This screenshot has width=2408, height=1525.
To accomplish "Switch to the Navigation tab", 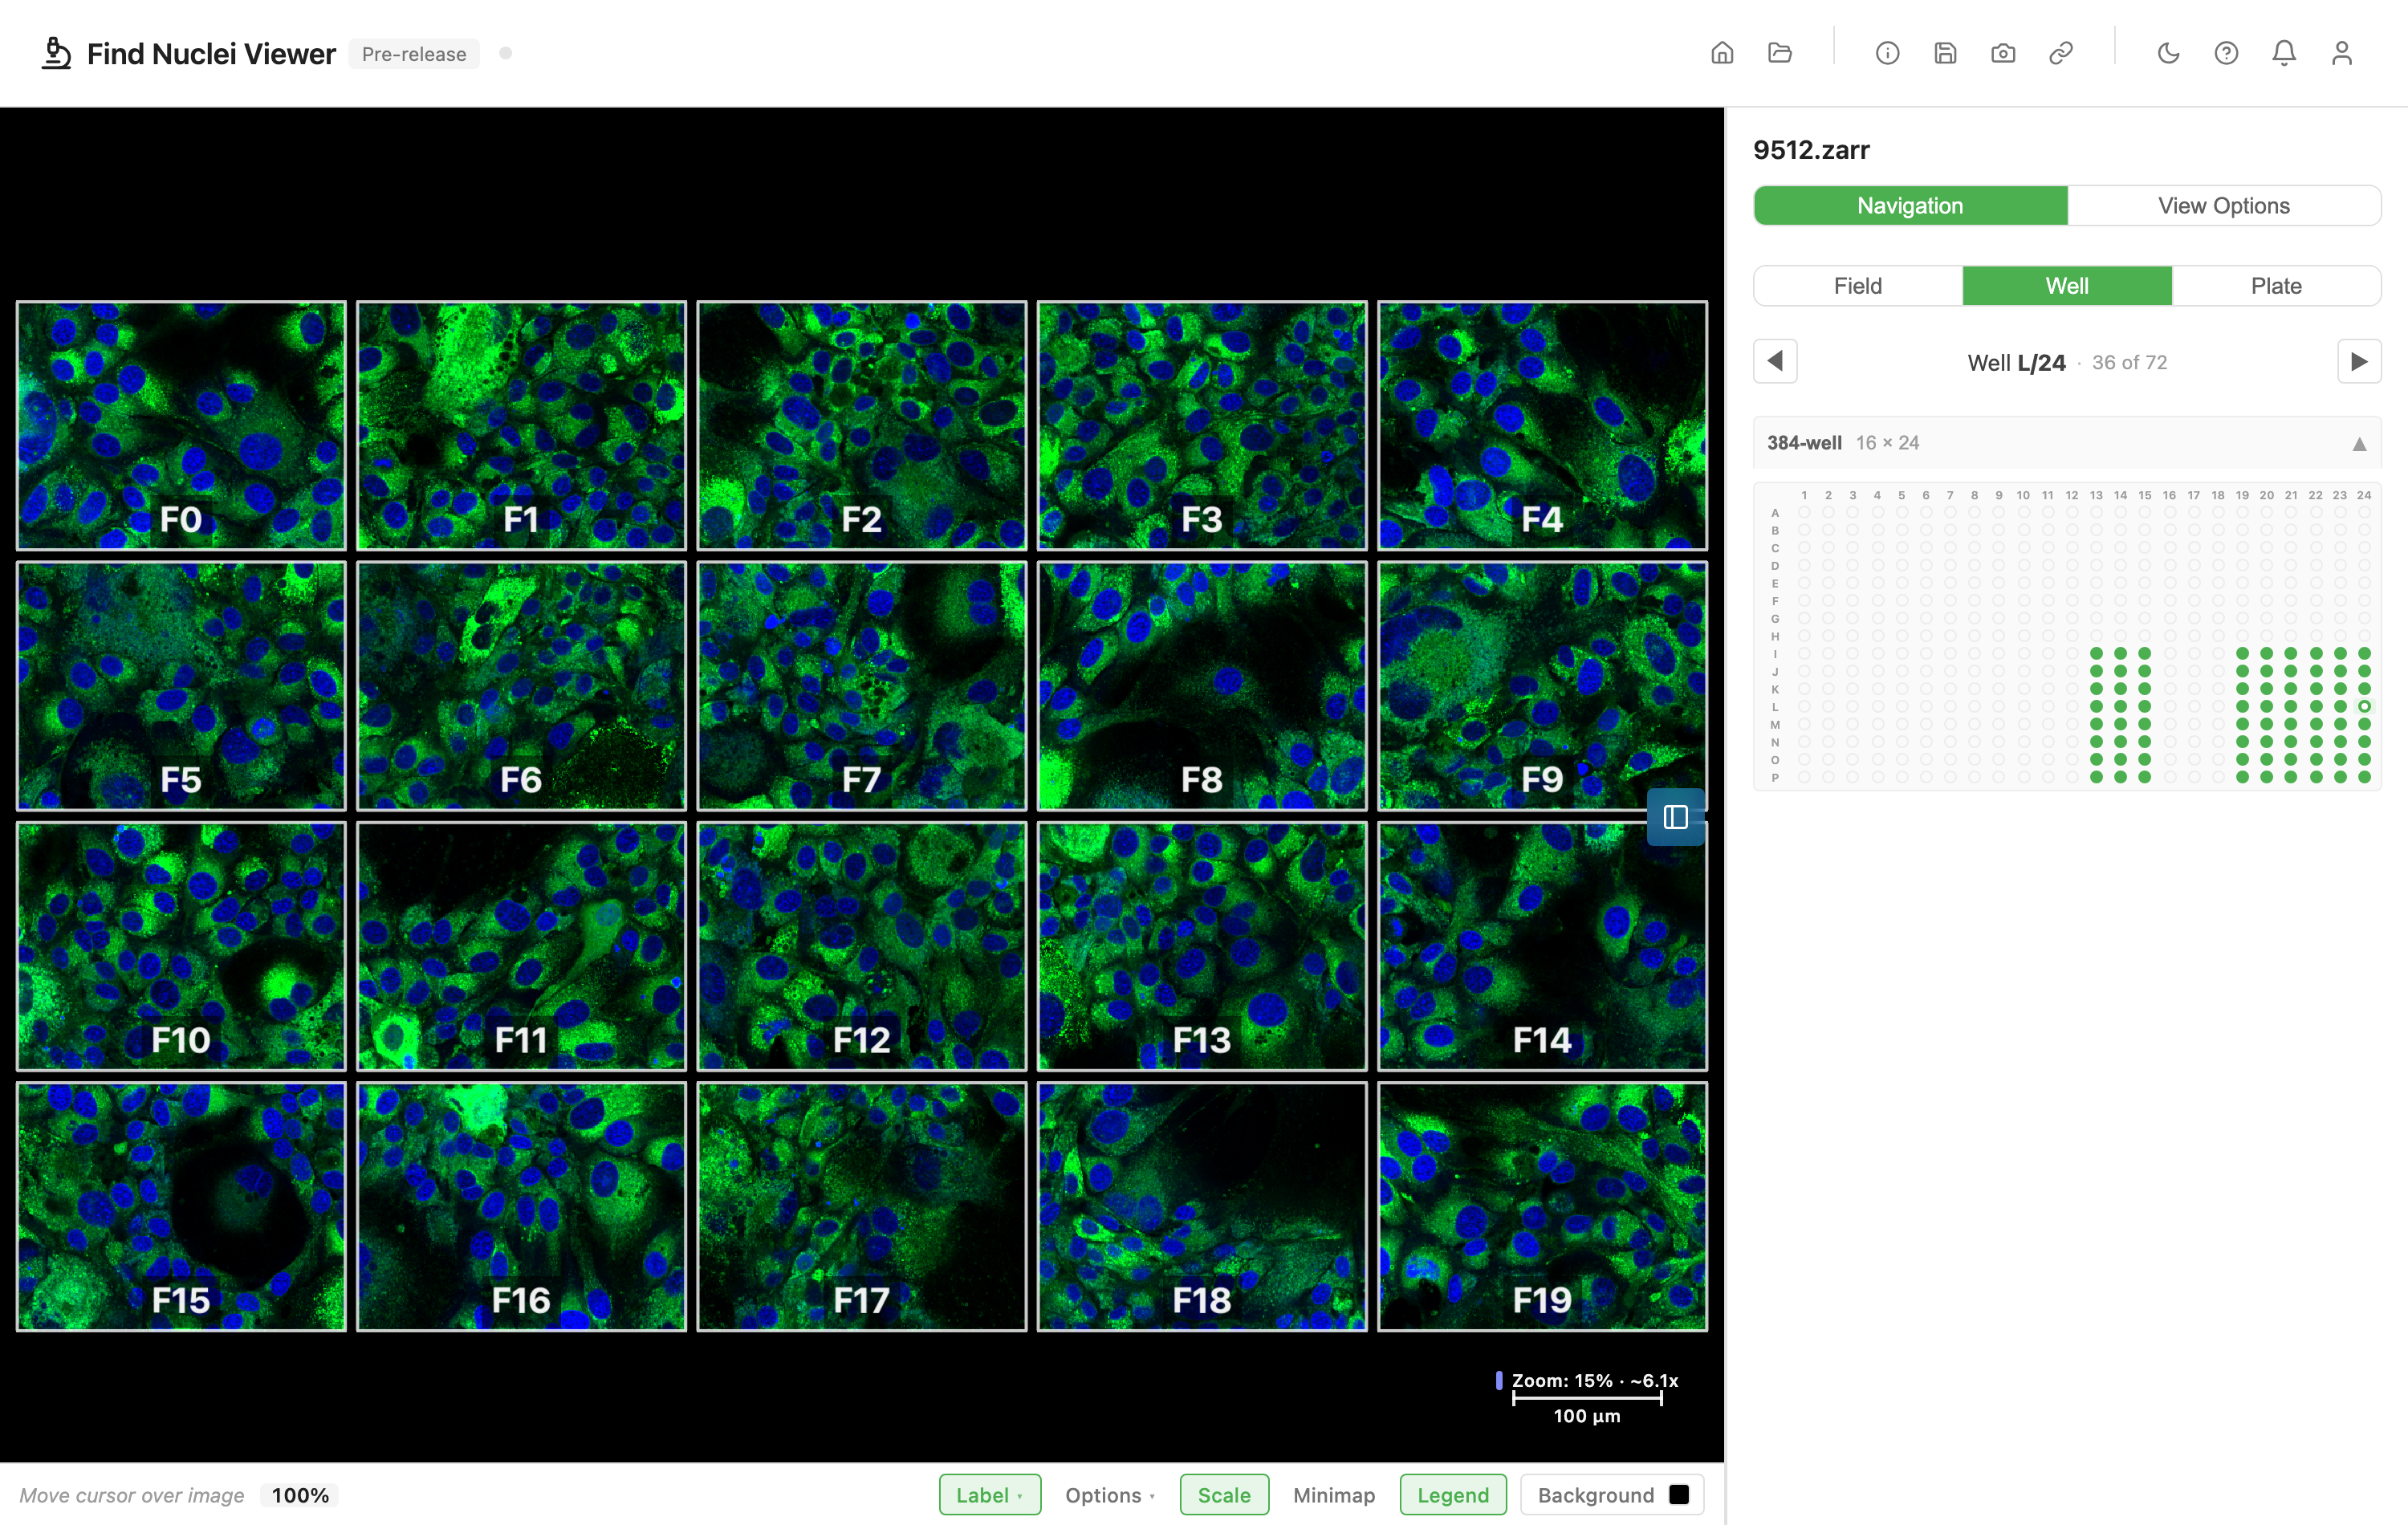I will 1910,205.
